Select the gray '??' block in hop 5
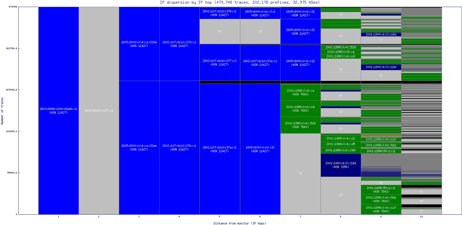 (x=220, y=31)
